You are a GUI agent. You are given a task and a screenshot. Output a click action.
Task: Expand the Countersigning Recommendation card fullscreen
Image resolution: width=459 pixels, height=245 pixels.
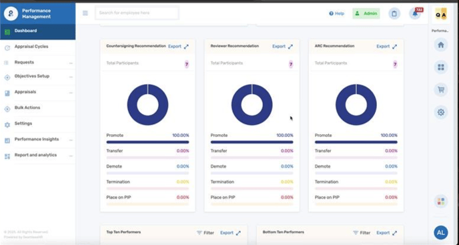click(186, 47)
